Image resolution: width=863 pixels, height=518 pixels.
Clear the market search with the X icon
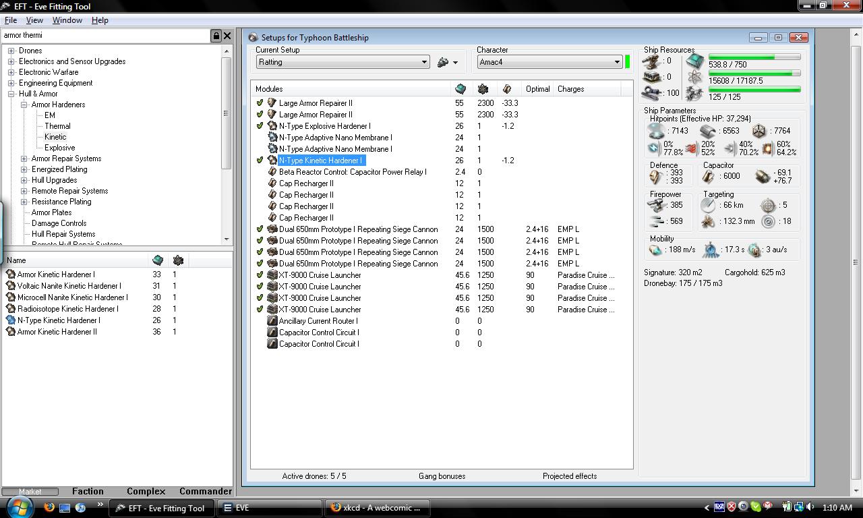click(x=227, y=35)
